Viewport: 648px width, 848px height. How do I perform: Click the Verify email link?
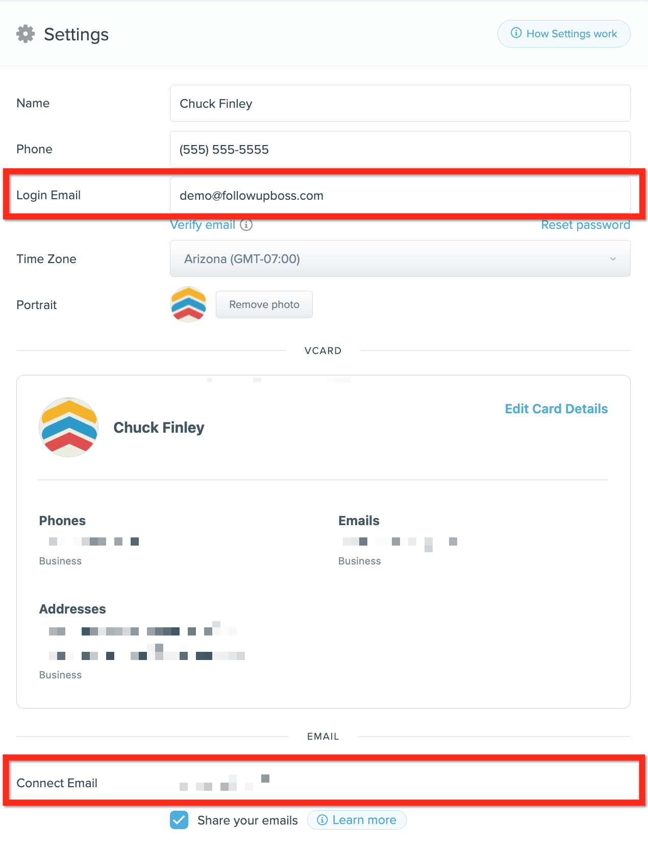(x=203, y=225)
